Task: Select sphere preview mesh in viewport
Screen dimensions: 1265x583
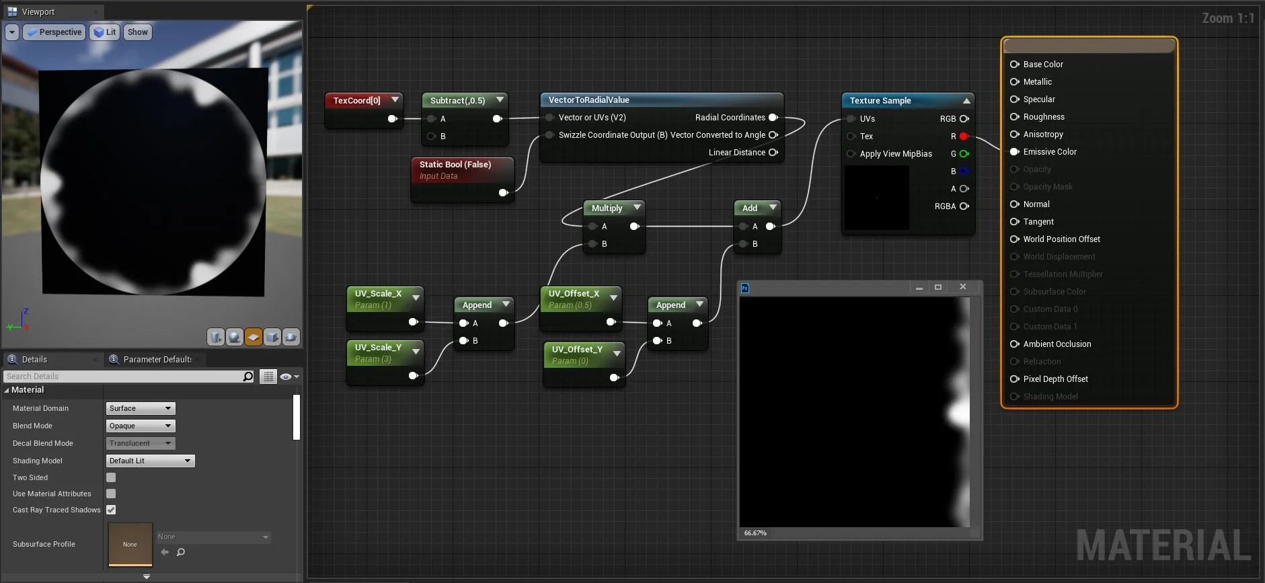Action: click(x=234, y=337)
